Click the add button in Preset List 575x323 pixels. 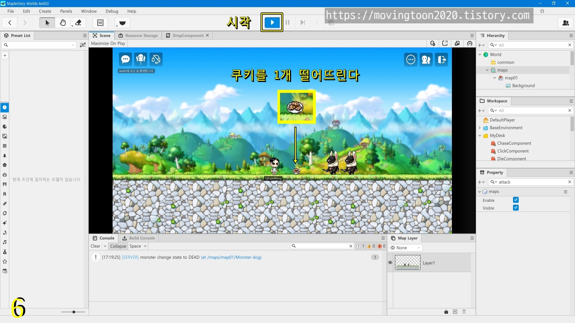tap(5, 55)
